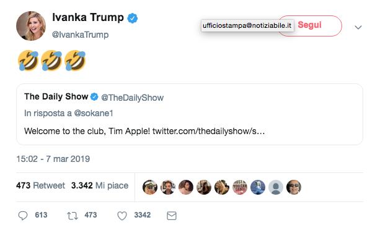Open the @IvankaTrump handle link
Image resolution: width=375 pixels, height=233 pixels.
pyautogui.click(x=81, y=35)
